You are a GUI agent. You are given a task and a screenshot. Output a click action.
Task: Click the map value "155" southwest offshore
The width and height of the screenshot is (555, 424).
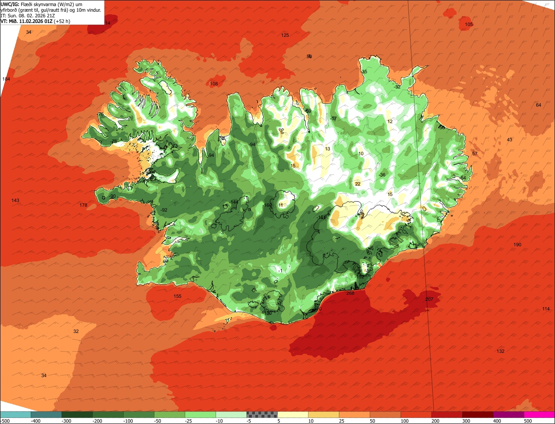(x=177, y=297)
